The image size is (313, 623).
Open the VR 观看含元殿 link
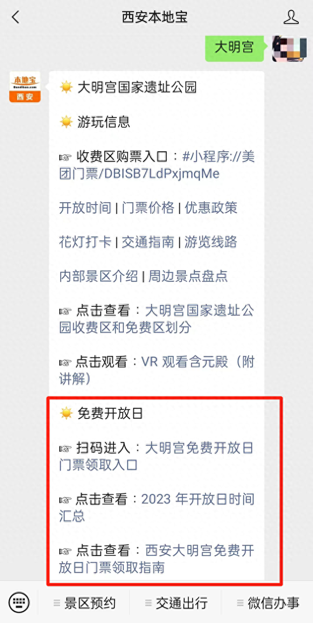coord(157,370)
